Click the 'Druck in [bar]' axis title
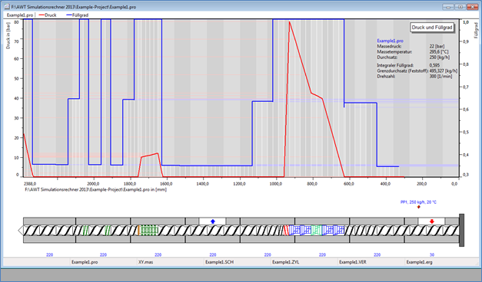This screenshot has height=282, width=482. click(8, 35)
